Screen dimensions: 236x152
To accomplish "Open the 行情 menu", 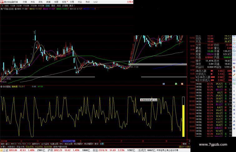I will pos(25,2).
